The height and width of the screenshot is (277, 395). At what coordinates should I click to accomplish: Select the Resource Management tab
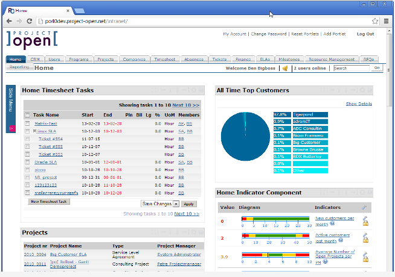[x=332, y=60]
